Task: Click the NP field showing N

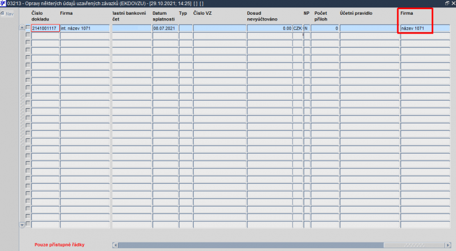Action: click(x=307, y=28)
